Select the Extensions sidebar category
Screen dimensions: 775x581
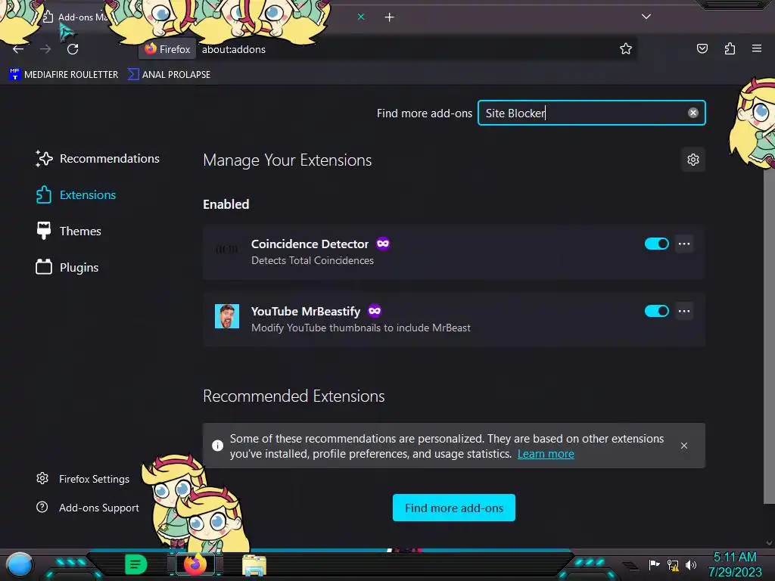tap(76, 194)
